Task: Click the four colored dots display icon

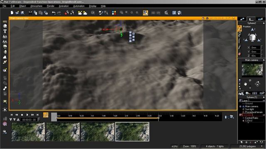Action: pos(114,13)
